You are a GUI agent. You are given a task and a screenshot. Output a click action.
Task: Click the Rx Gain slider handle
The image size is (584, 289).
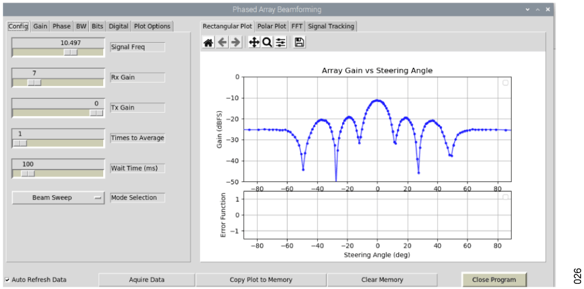pos(34,82)
